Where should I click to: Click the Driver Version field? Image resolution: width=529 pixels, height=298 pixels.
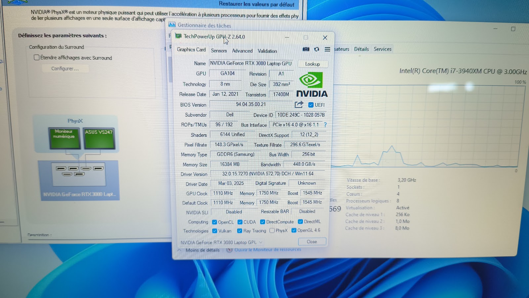(x=268, y=174)
